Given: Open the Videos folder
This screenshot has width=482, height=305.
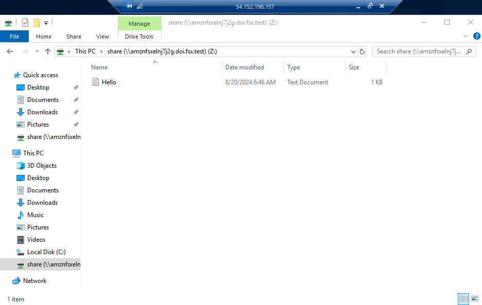Looking at the screenshot, I should (x=36, y=240).
